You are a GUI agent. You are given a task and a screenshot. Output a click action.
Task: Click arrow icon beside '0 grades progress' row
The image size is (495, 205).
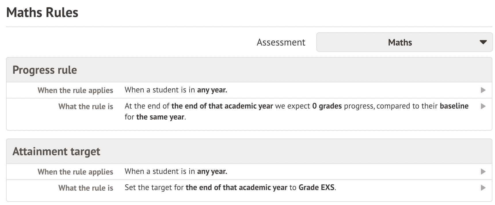coord(483,106)
